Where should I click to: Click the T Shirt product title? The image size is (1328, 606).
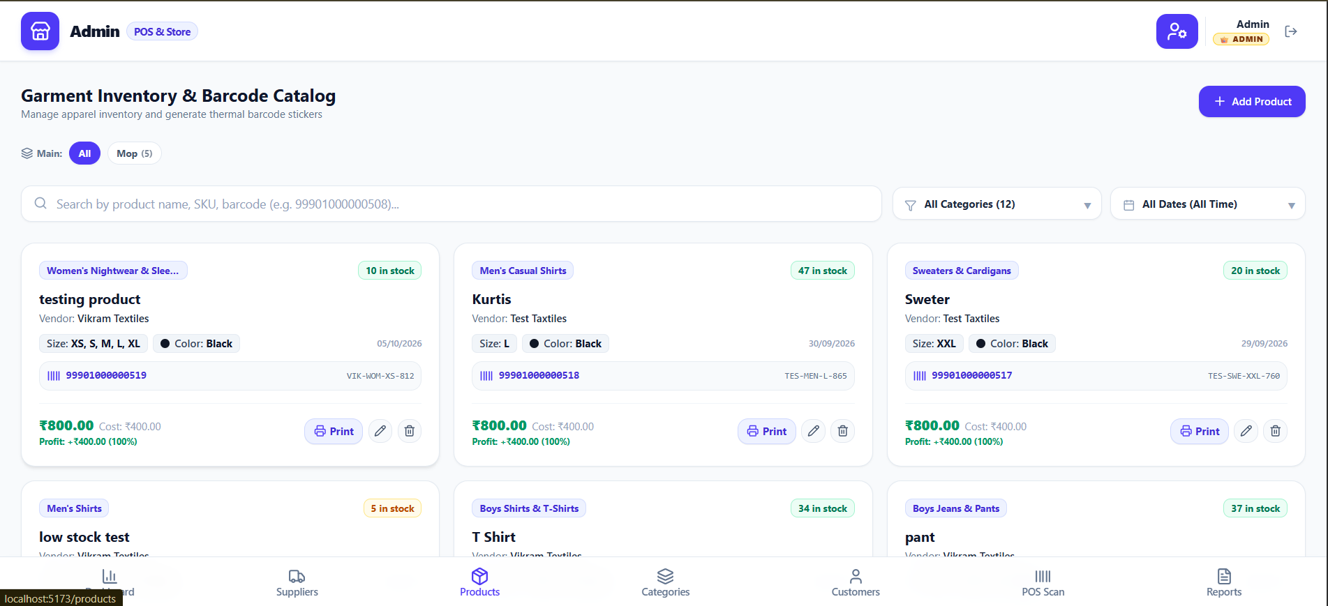pos(493,537)
